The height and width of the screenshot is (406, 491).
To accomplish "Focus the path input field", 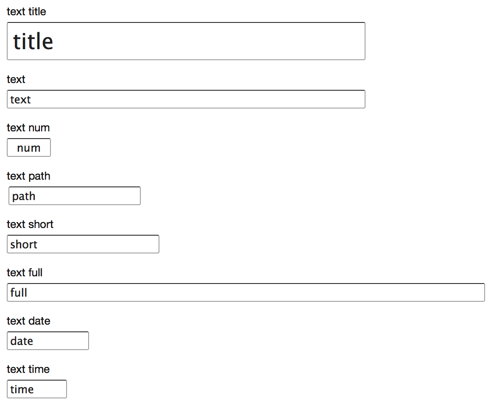I will (75, 196).
